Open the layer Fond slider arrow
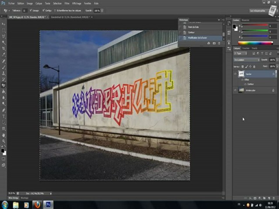The height and width of the screenshot is (209, 279). click(277, 66)
